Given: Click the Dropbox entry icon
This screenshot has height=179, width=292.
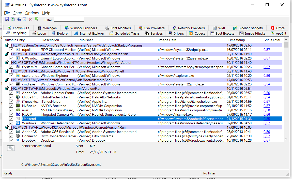Looking at the screenshot, I should click(18, 140).
